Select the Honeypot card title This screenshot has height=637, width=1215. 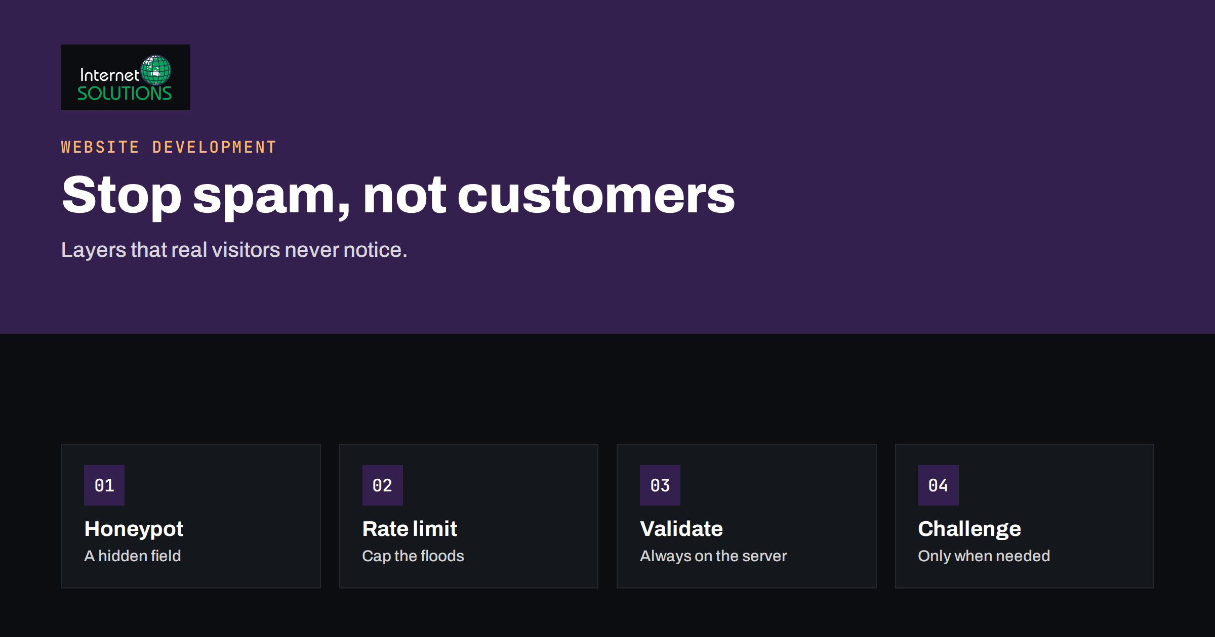[x=134, y=529]
